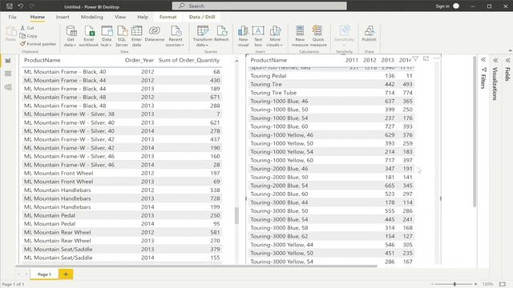Switch to Model view in left sidebar
513x288 pixels.
8,87
